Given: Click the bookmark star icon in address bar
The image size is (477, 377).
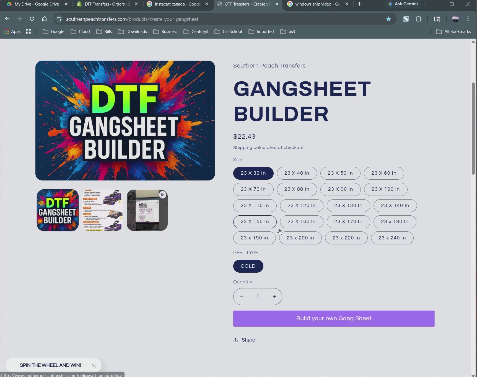Looking at the screenshot, I should [388, 19].
